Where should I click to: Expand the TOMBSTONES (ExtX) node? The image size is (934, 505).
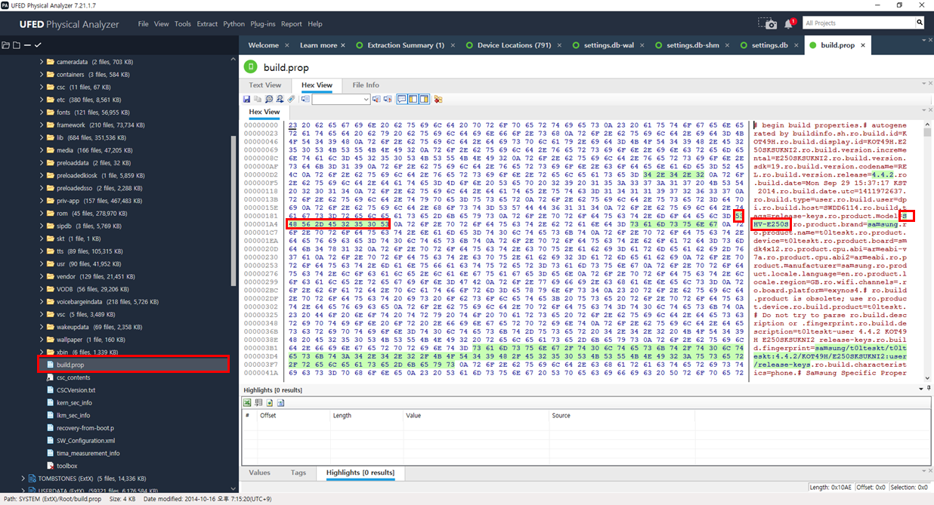[23, 478]
